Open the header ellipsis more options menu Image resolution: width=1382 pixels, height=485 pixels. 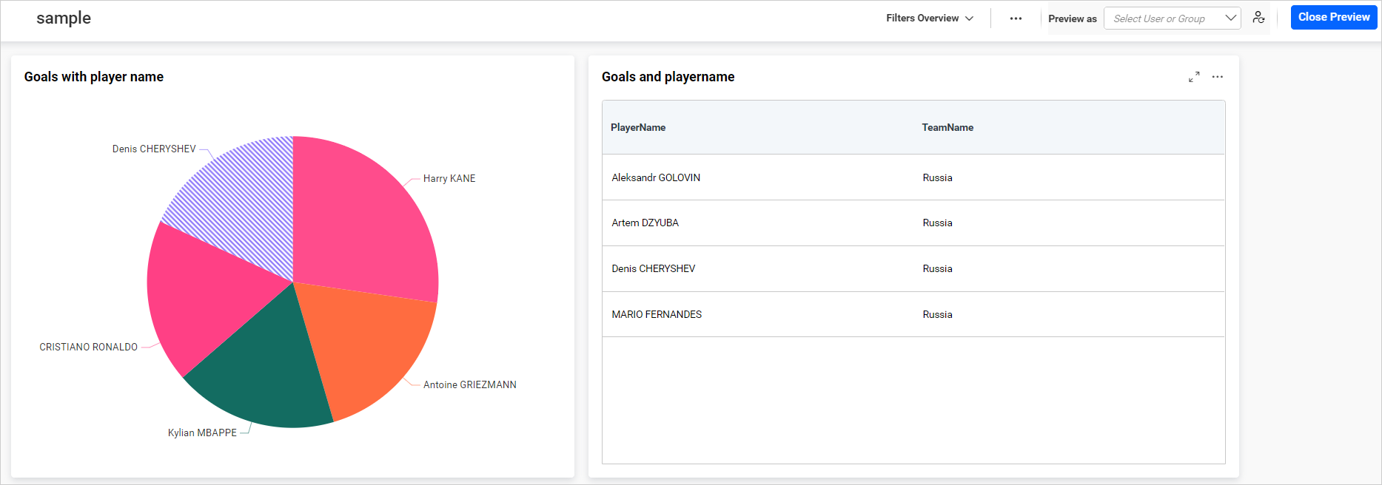point(1016,18)
